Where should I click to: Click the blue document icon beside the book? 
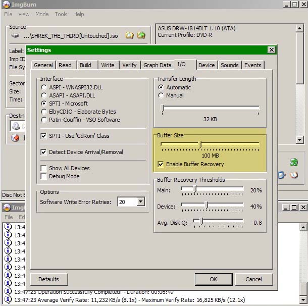click(x=281, y=175)
